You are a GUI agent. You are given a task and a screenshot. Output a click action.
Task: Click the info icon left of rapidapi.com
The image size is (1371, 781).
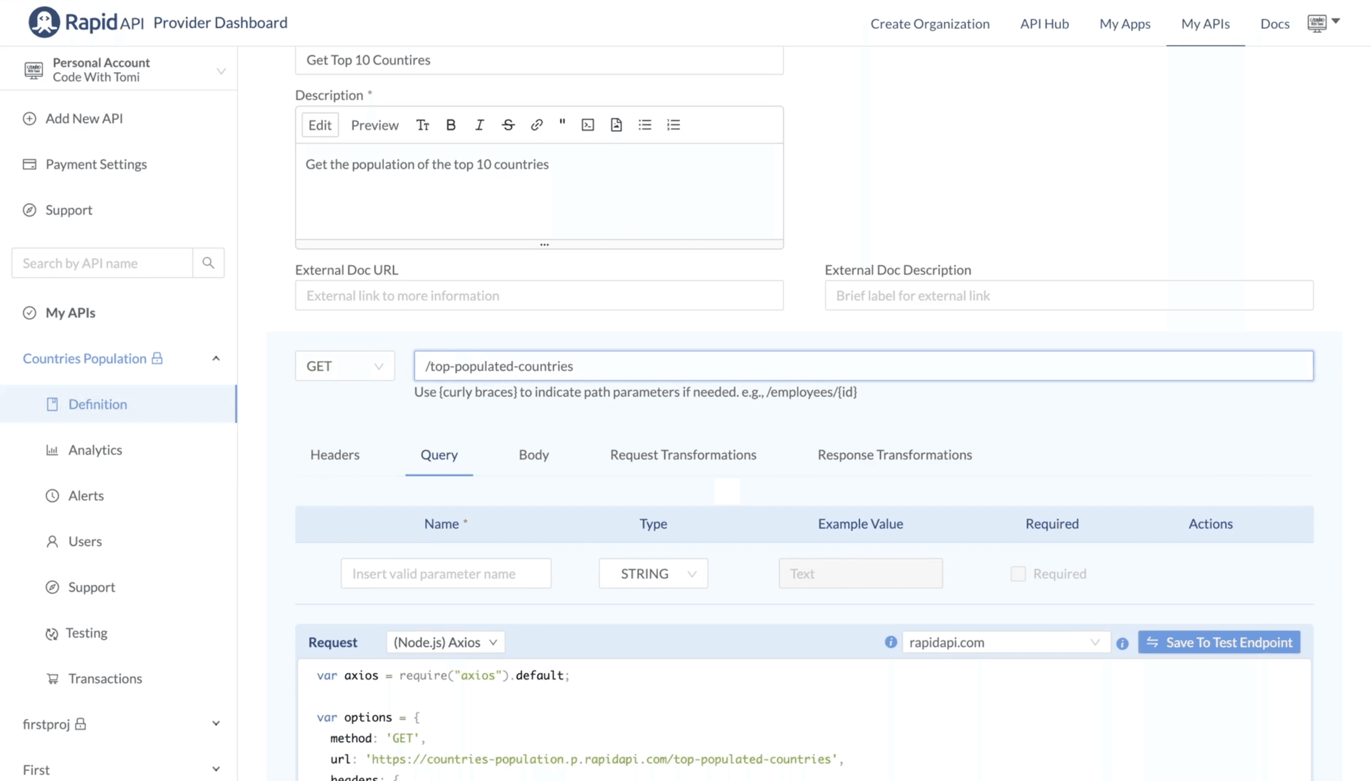pyautogui.click(x=891, y=642)
